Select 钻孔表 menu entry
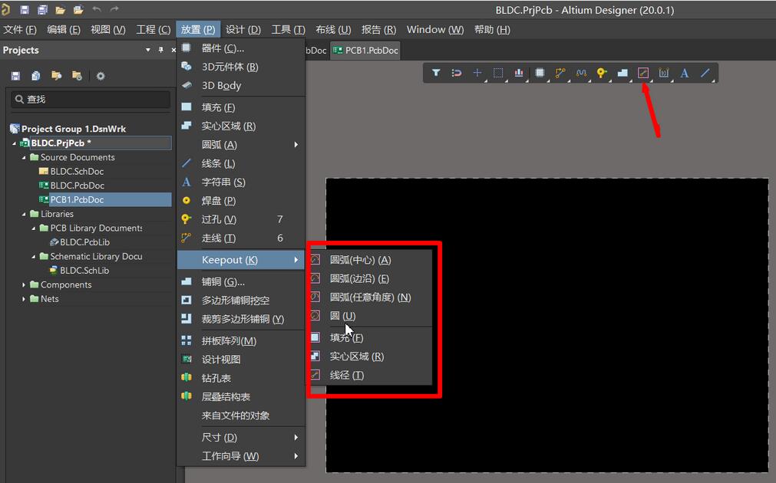Viewport: 776px width, 483px height. tap(241, 379)
